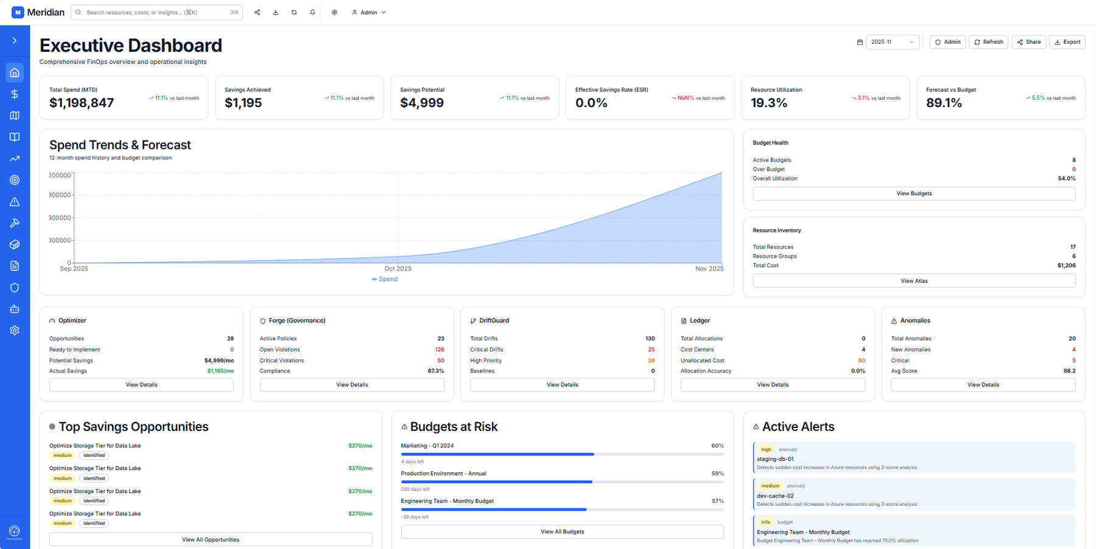1096x549 pixels.
Task: Click the shield icon in the sidebar
Action: click(15, 288)
